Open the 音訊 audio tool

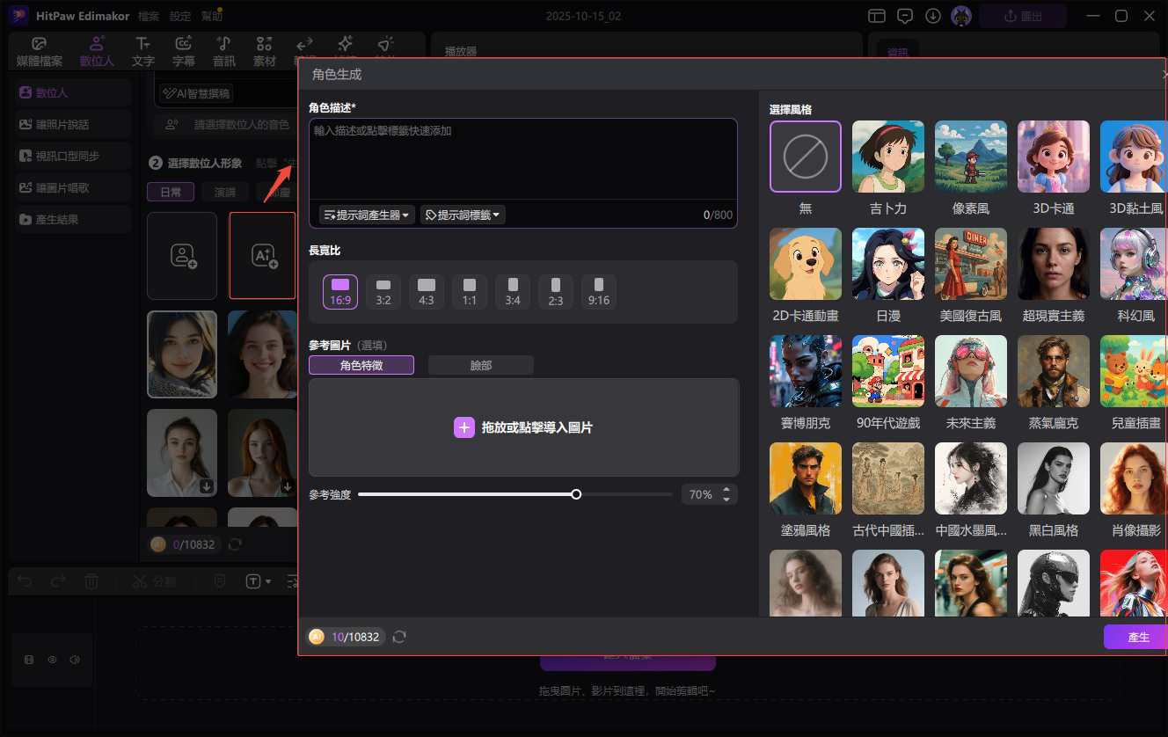[x=224, y=52]
